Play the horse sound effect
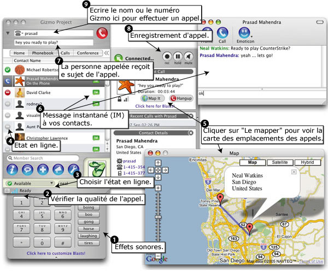The height and width of the screenshot is (271, 328). click(x=89, y=229)
